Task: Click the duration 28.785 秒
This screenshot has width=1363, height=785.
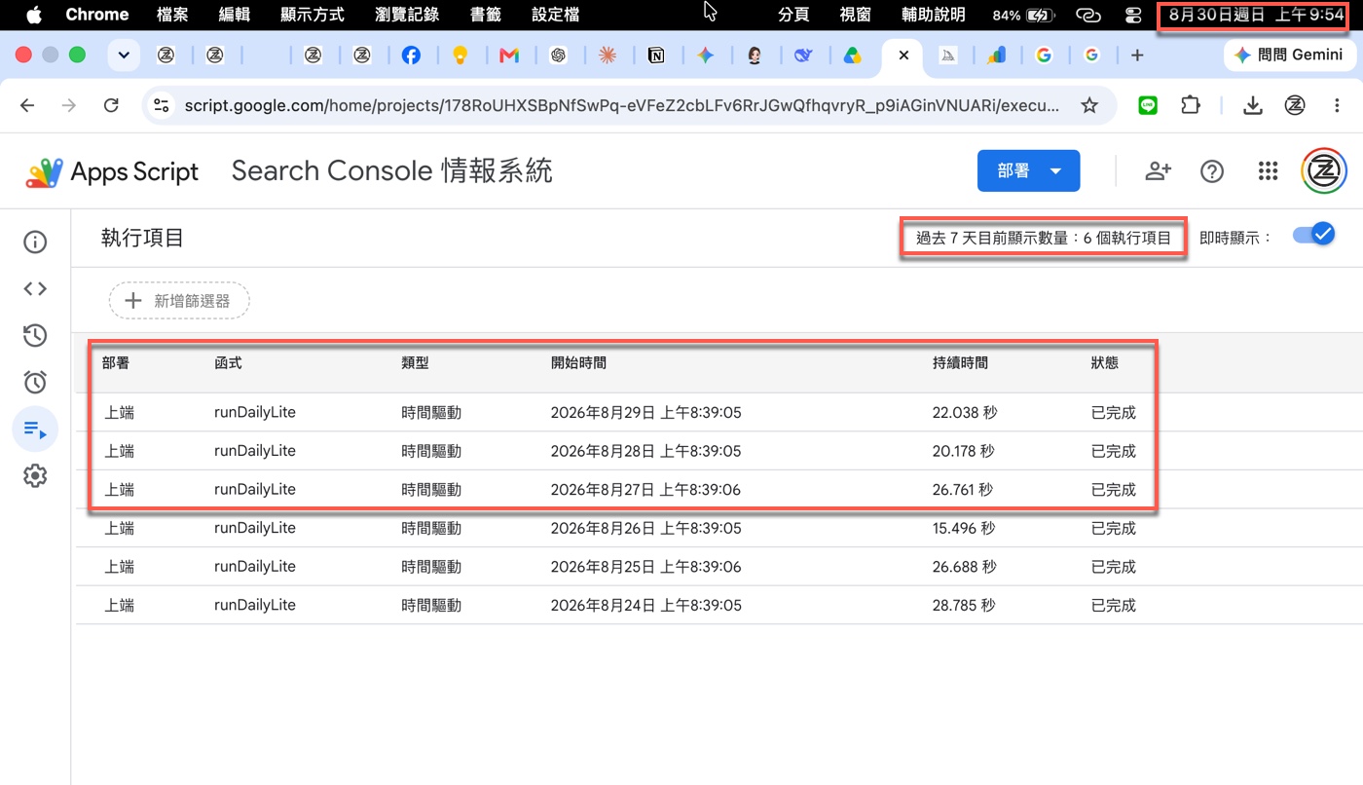Action: coord(964,605)
